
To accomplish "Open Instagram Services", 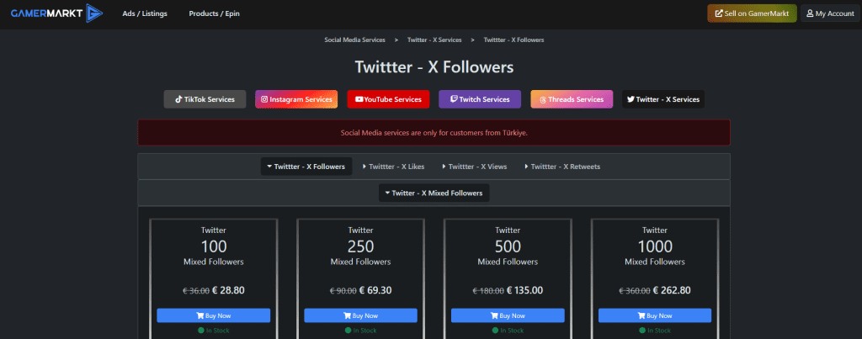I will (x=296, y=99).
